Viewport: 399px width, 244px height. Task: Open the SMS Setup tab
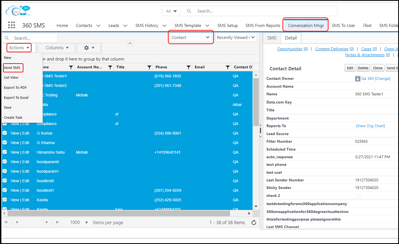pos(228,25)
